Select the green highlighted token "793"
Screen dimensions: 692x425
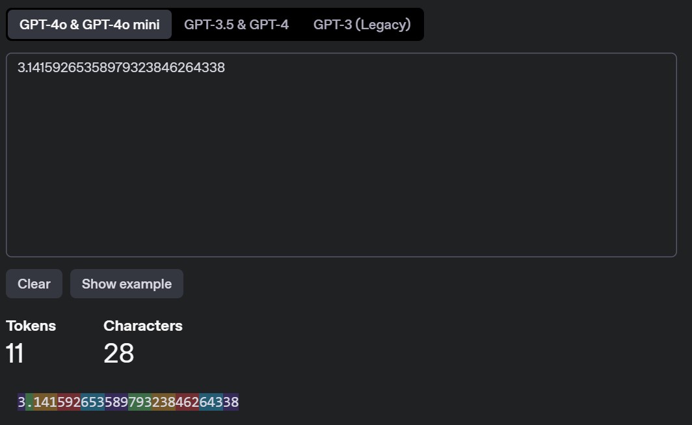[140, 402]
